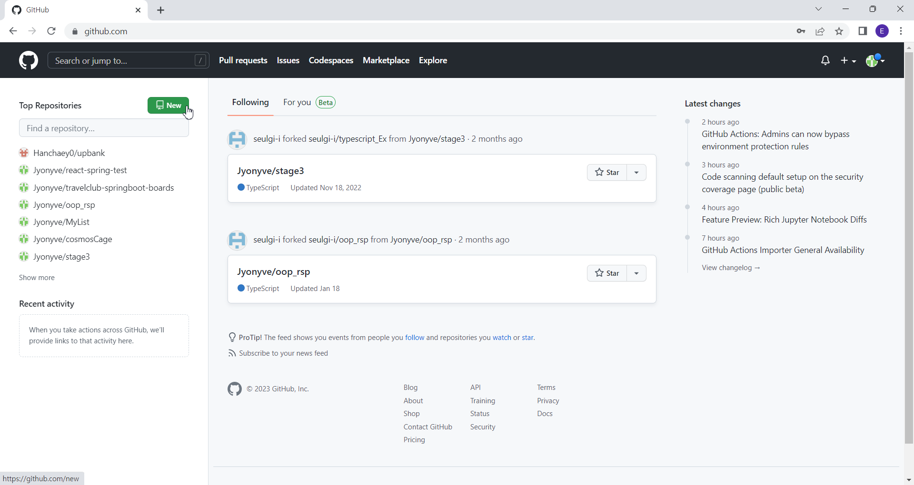This screenshot has width=914, height=485.
Task: Open Feature Preview: Rich Jupyter Notebook Diffs
Action: coord(784,220)
